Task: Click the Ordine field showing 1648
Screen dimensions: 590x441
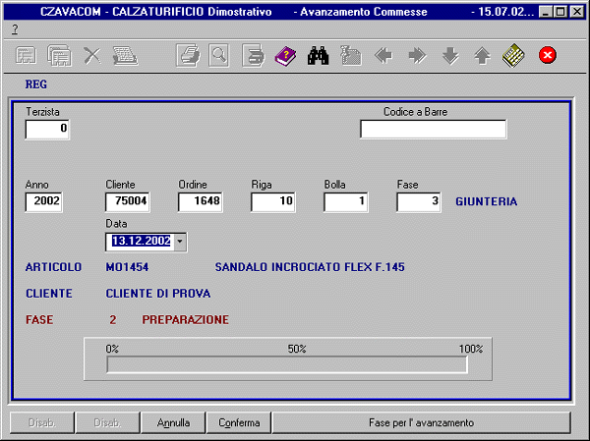Action: click(x=201, y=202)
